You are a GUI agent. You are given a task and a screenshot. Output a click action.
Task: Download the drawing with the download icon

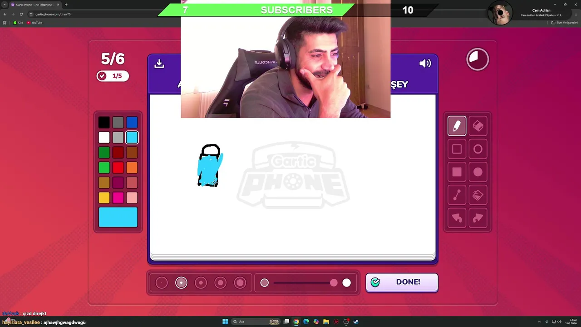coord(159,64)
